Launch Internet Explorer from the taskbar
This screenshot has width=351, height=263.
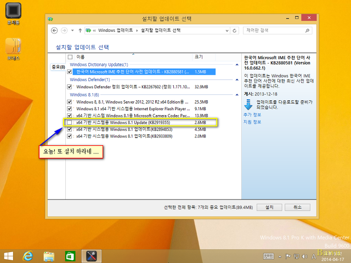[x=28, y=256]
